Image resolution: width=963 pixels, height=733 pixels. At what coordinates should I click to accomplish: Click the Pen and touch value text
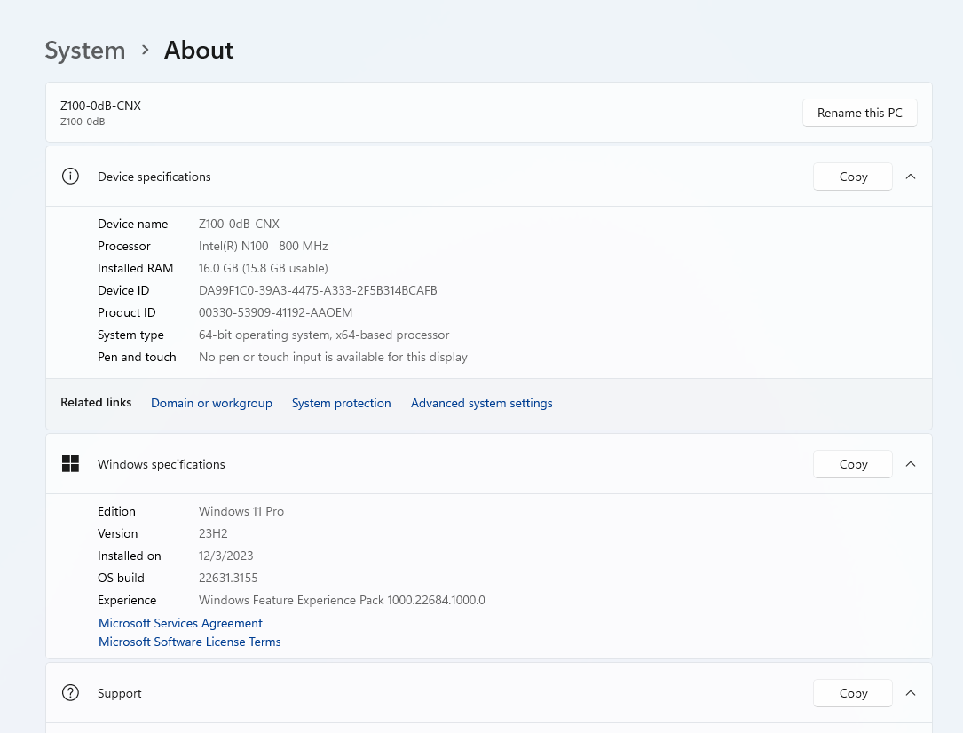point(334,357)
